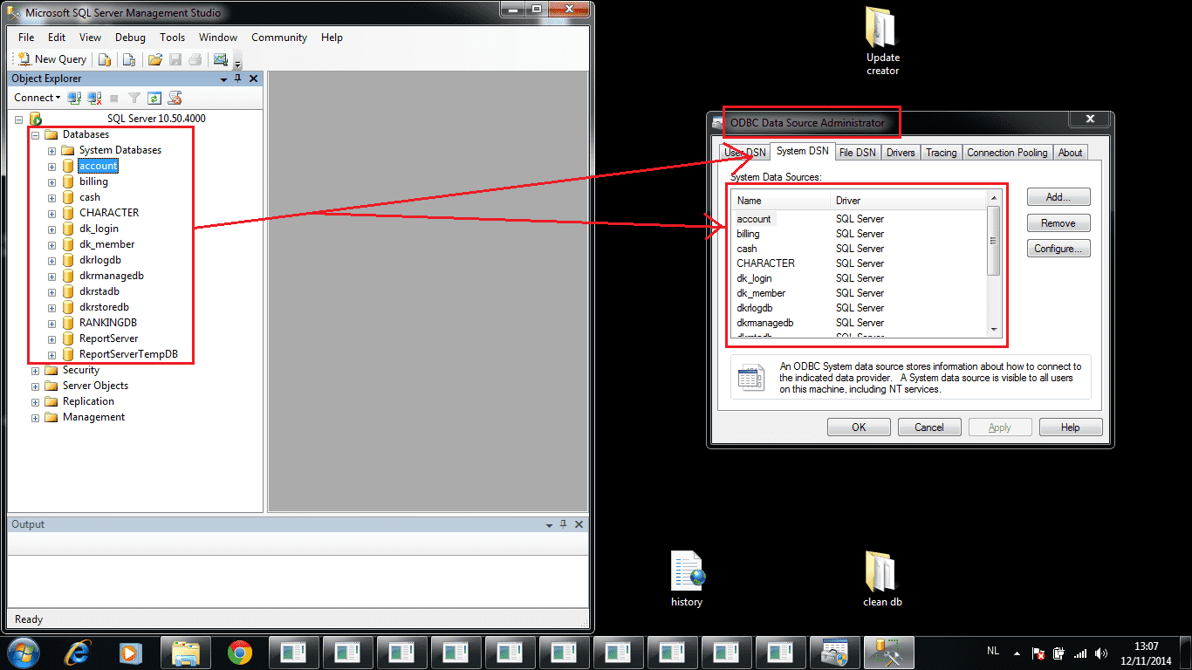Screen dimensions: 1192x670
Task: Open the Tools menu
Action: click(172, 38)
